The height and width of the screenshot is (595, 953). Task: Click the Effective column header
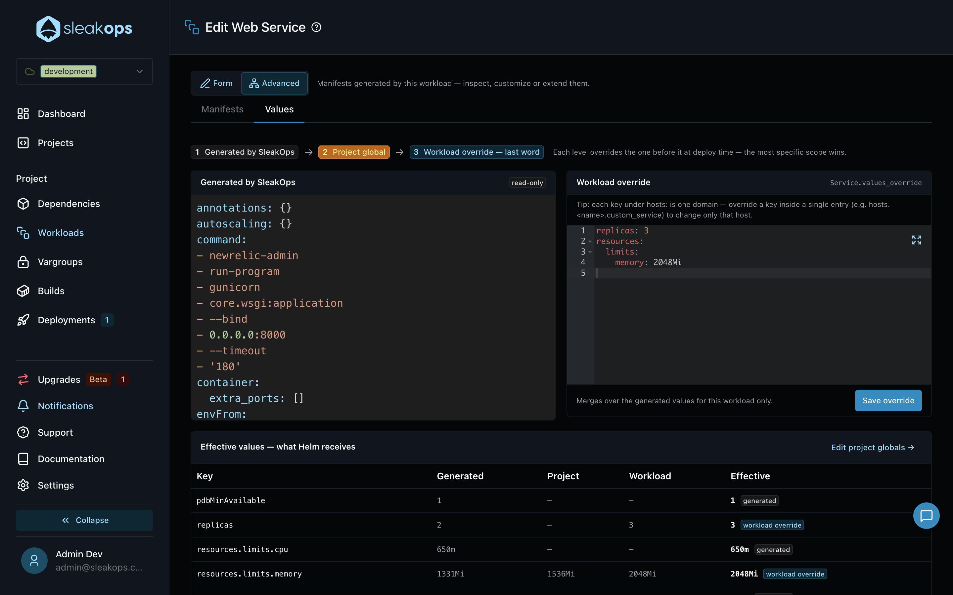pos(750,476)
